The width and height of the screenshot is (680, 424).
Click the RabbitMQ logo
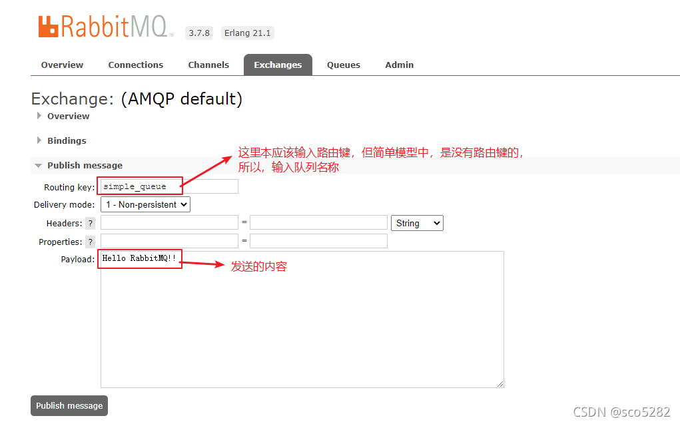pyautogui.click(x=106, y=27)
